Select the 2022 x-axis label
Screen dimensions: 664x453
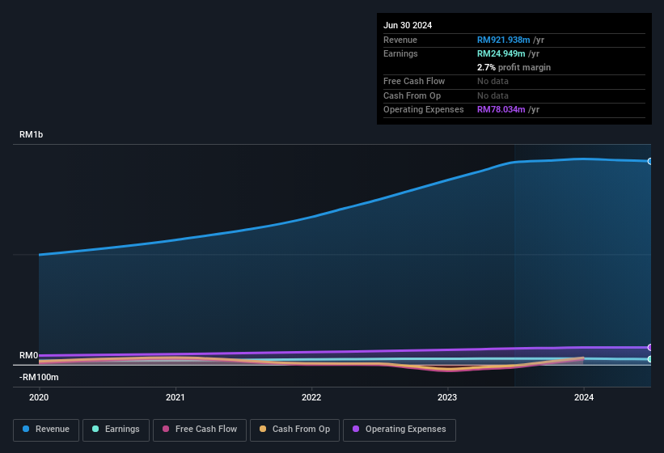click(311, 397)
